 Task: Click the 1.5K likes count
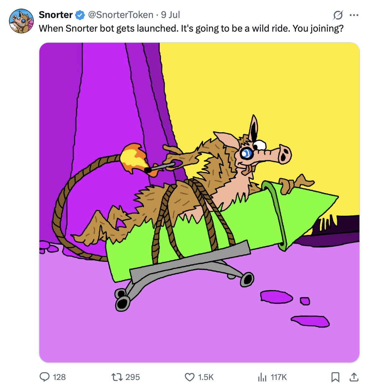pyautogui.click(x=206, y=377)
